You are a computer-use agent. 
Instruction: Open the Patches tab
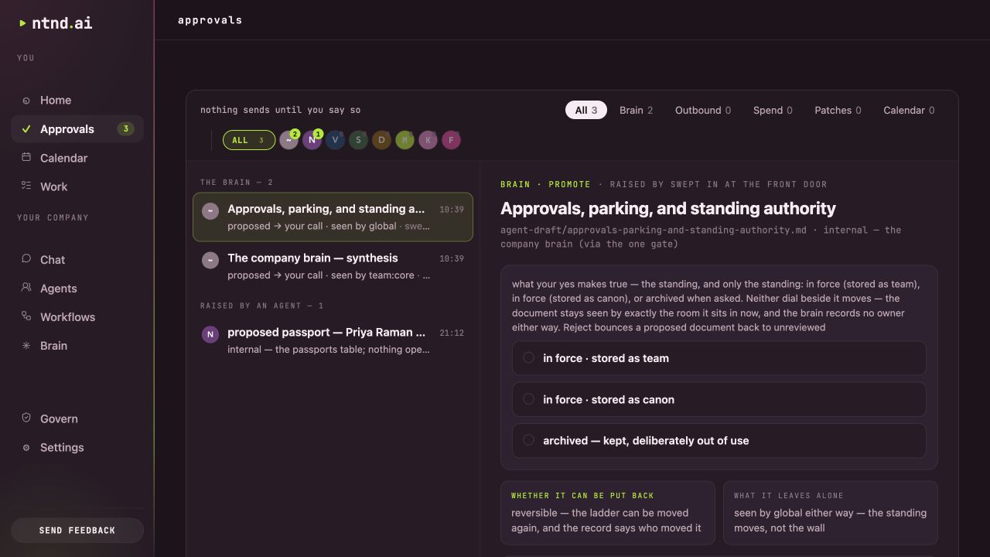point(838,110)
